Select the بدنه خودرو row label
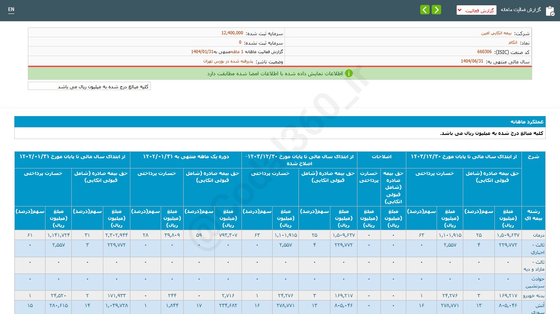The width and height of the screenshot is (560, 314). click(533, 296)
